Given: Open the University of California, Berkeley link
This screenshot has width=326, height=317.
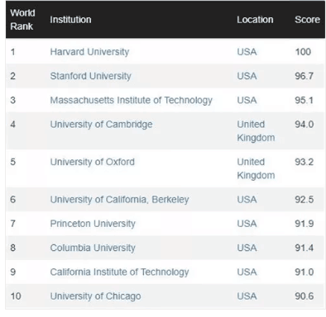Looking at the screenshot, I should (119, 200).
